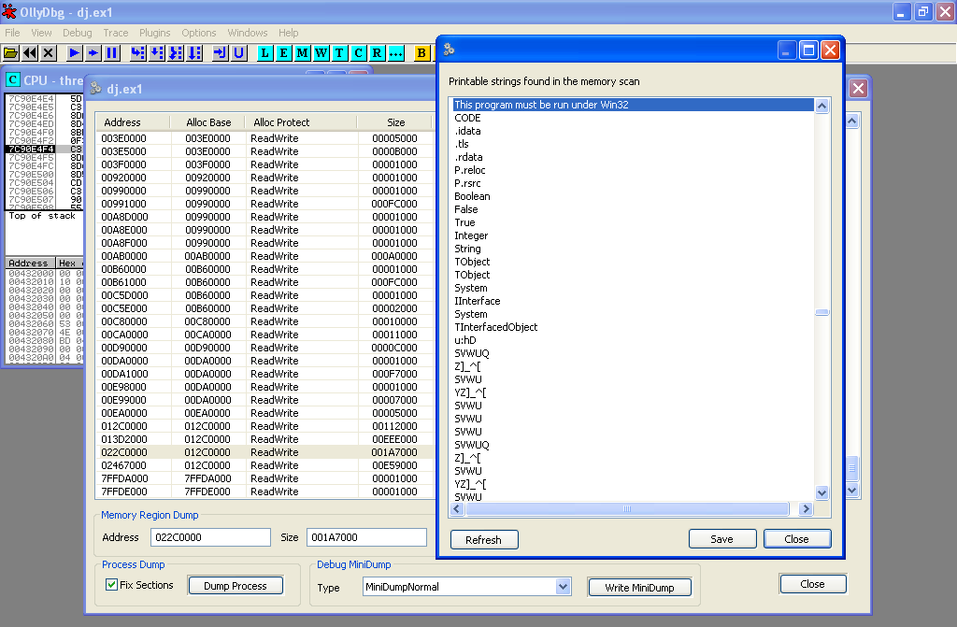This screenshot has height=627, width=957.
Task: Click the Open file folder icon
Action: pyautogui.click(x=11, y=53)
